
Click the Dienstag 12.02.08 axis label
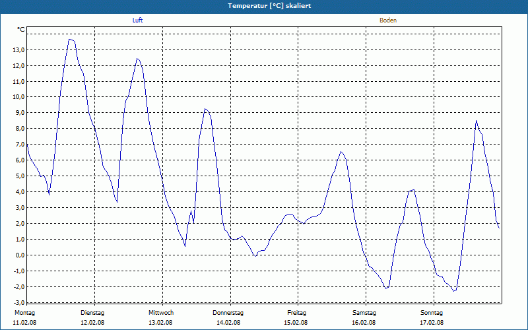(x=92, y=317)
